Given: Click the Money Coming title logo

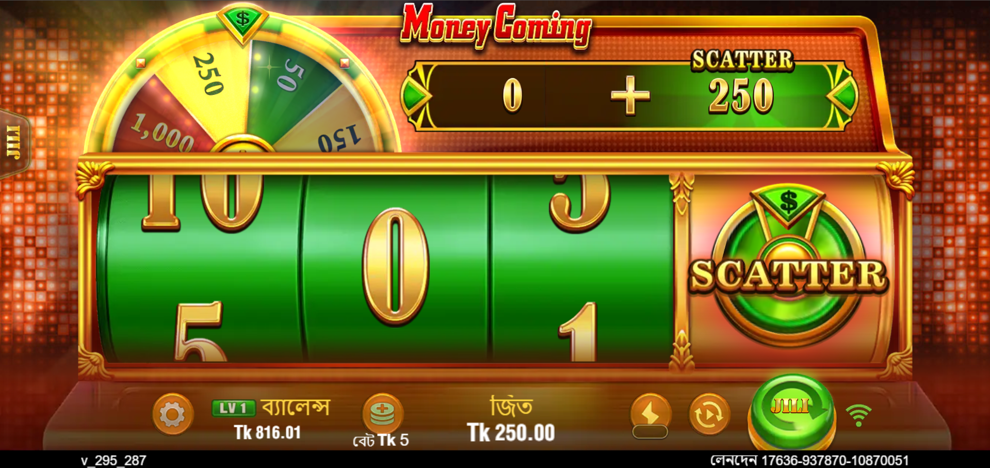Looking at the screenshot, I should click(x=496, y=26).
